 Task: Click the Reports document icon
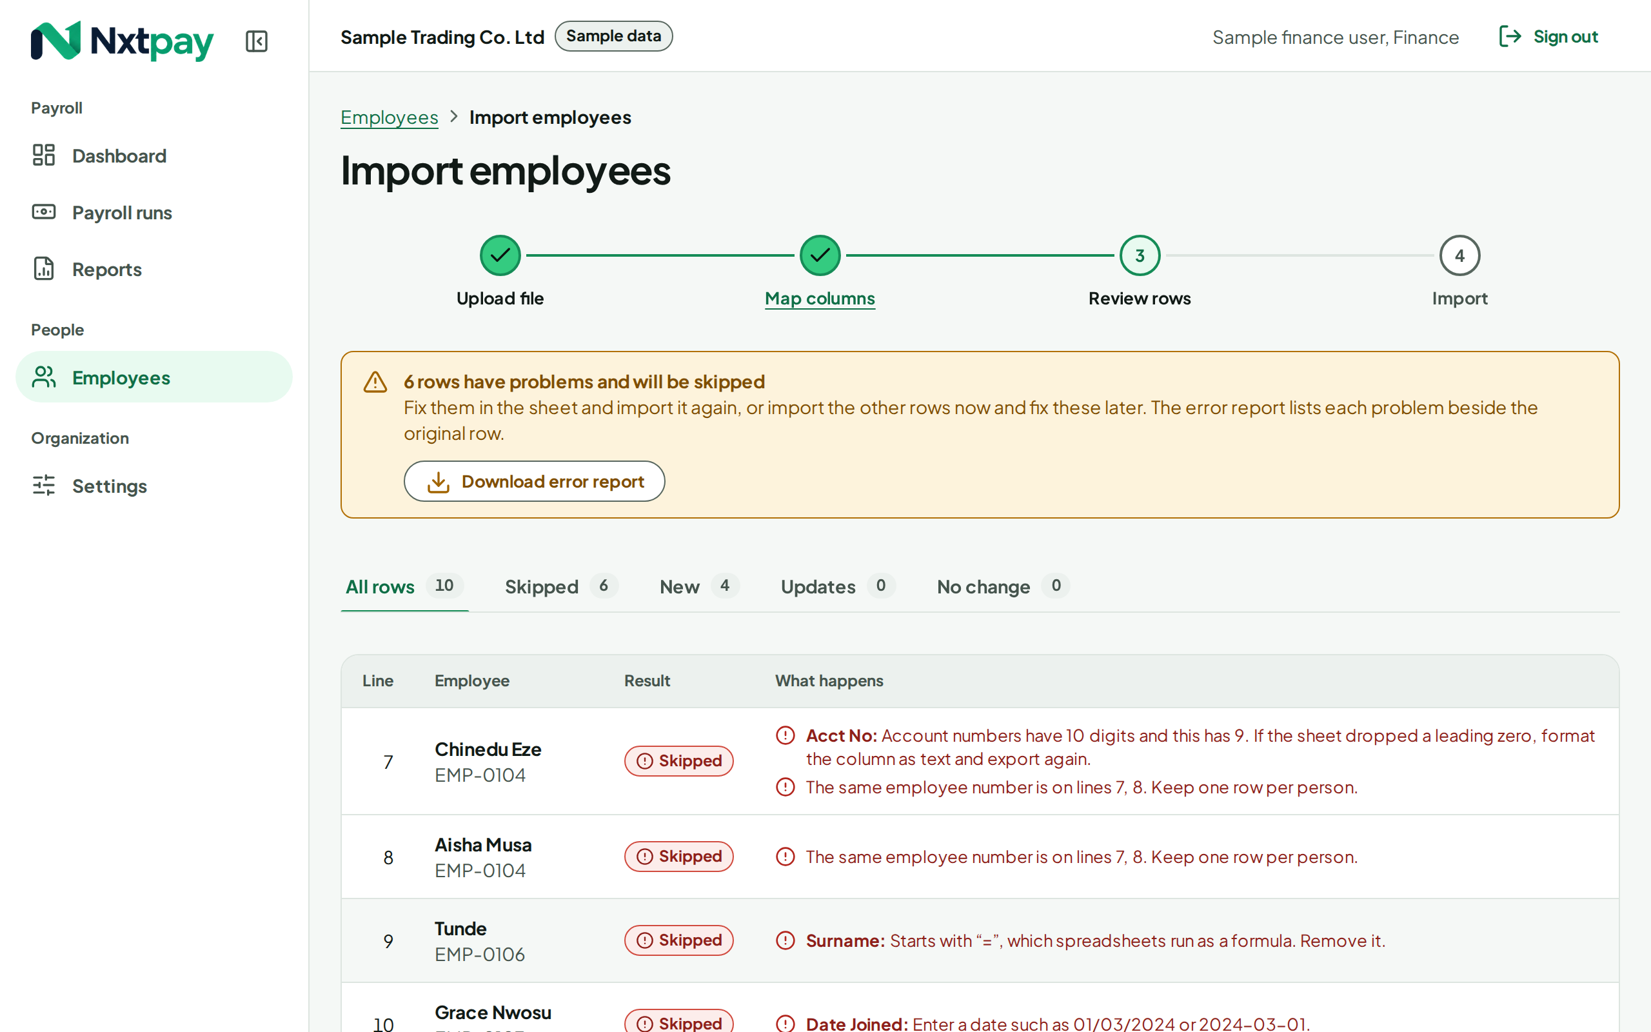tap(44, 268)
